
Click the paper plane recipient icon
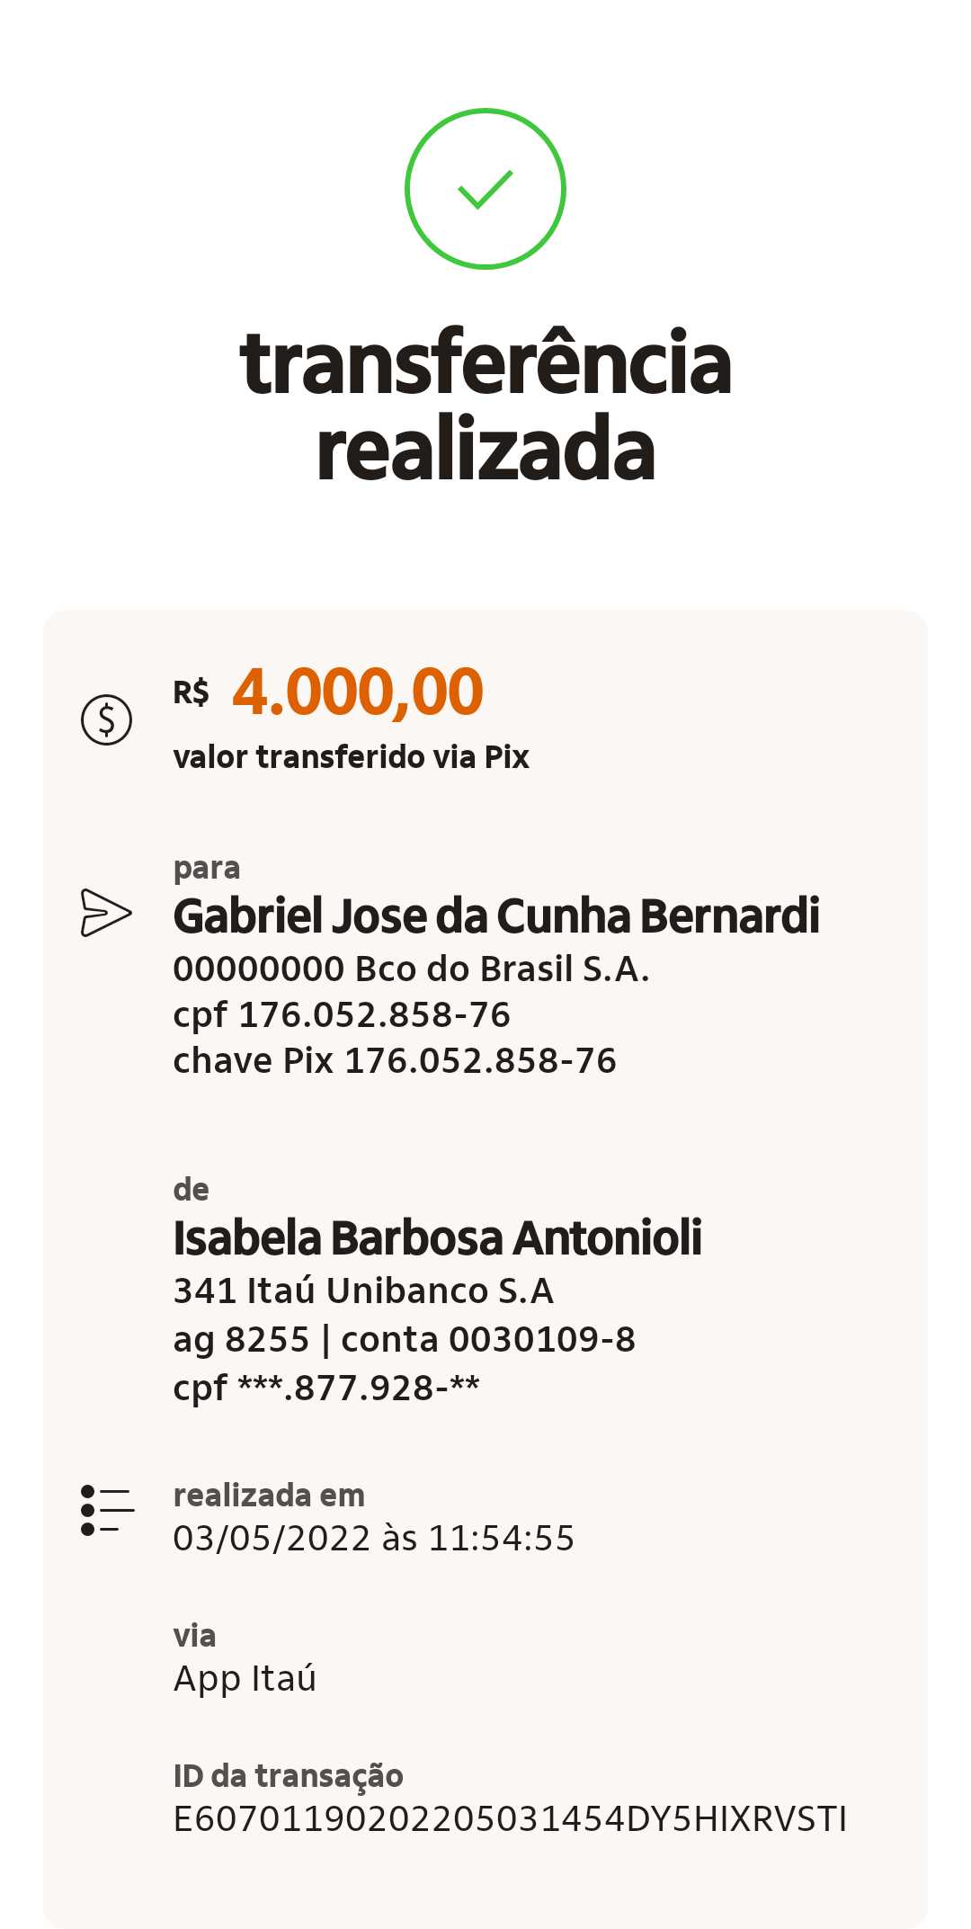click(106, 913)
